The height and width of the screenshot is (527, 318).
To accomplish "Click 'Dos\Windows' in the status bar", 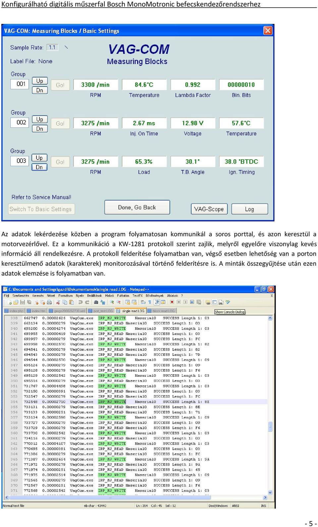I will point(218,506).
